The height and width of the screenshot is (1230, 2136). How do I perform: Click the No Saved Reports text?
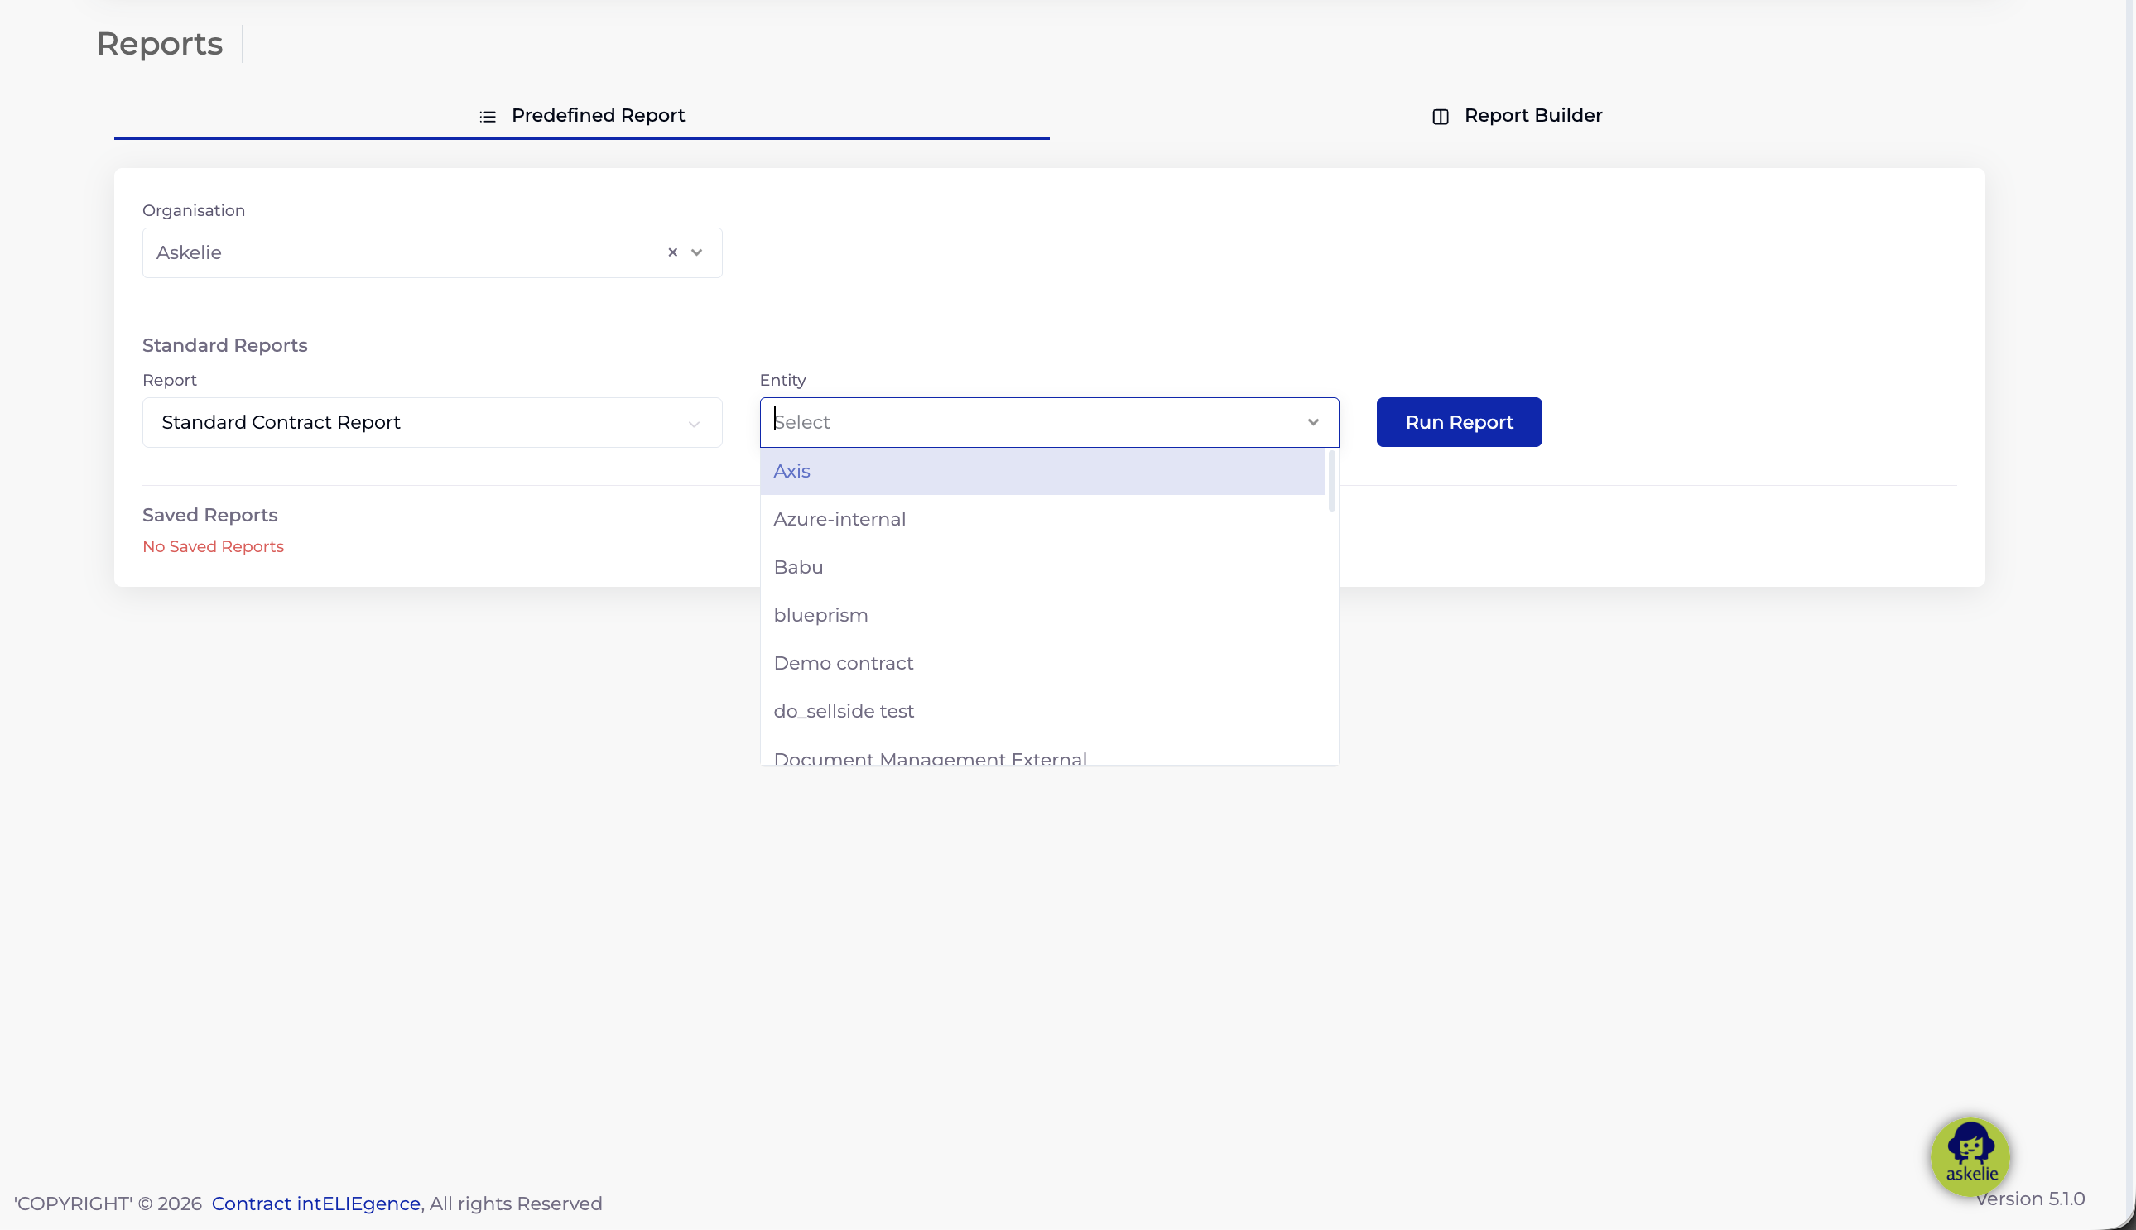pyautogui.click(x=213, y=546)
